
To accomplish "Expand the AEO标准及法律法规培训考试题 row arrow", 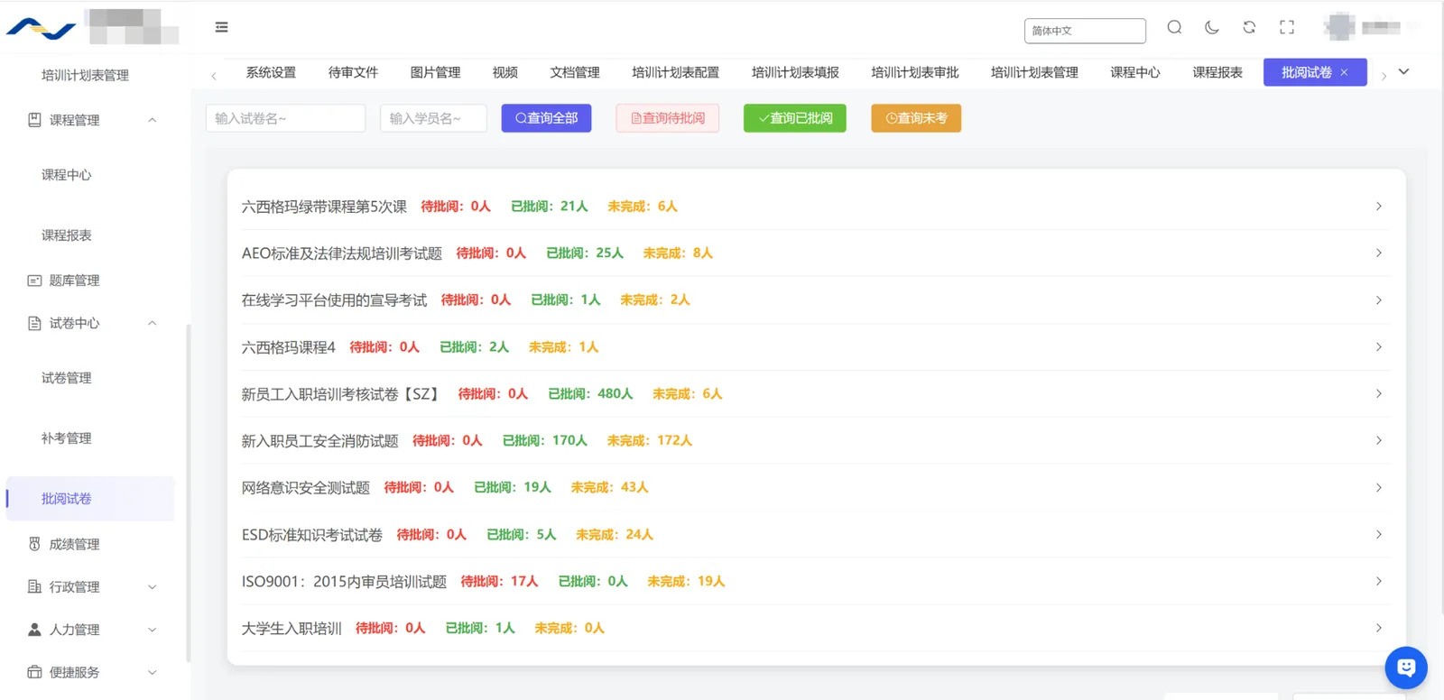I will [x=1378, y=253].
